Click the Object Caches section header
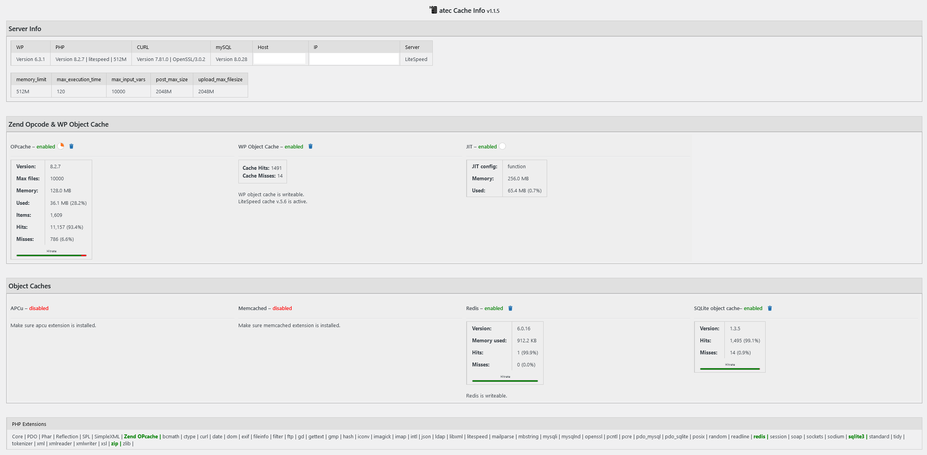927x455 pixels. (30, 286)
